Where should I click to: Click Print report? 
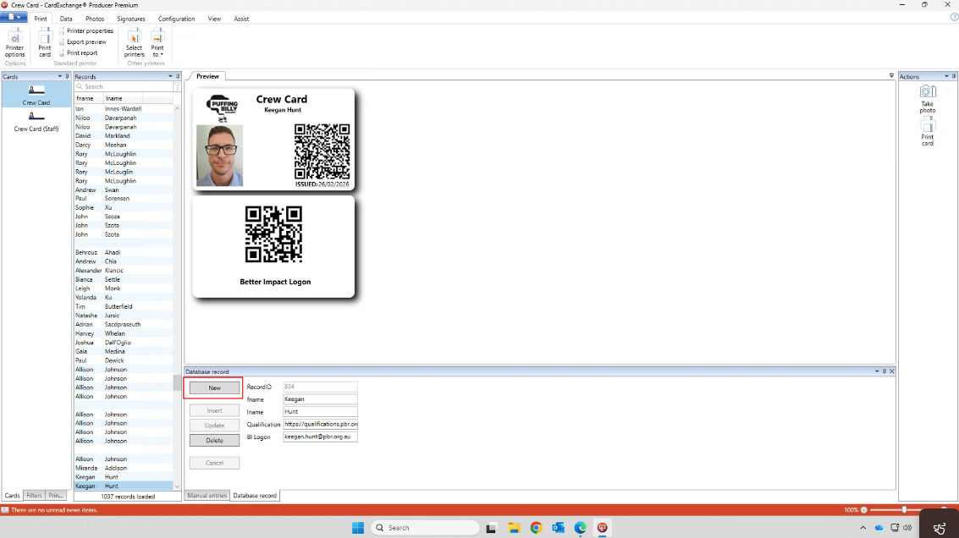tap(81, 53)
